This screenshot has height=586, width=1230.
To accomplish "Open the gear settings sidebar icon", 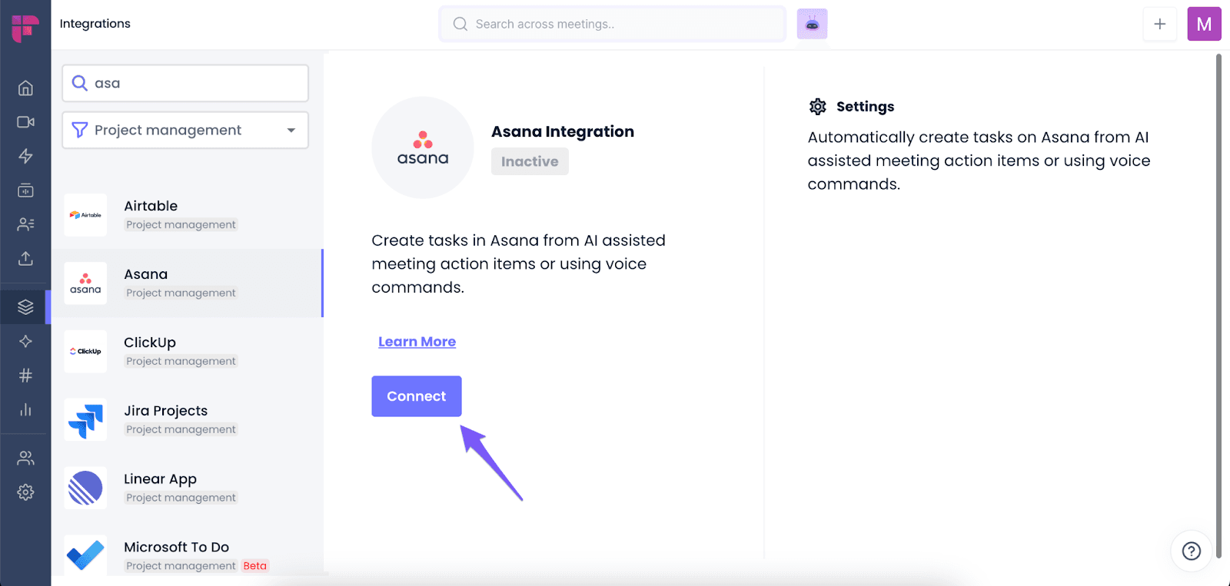I will point(25,492).
